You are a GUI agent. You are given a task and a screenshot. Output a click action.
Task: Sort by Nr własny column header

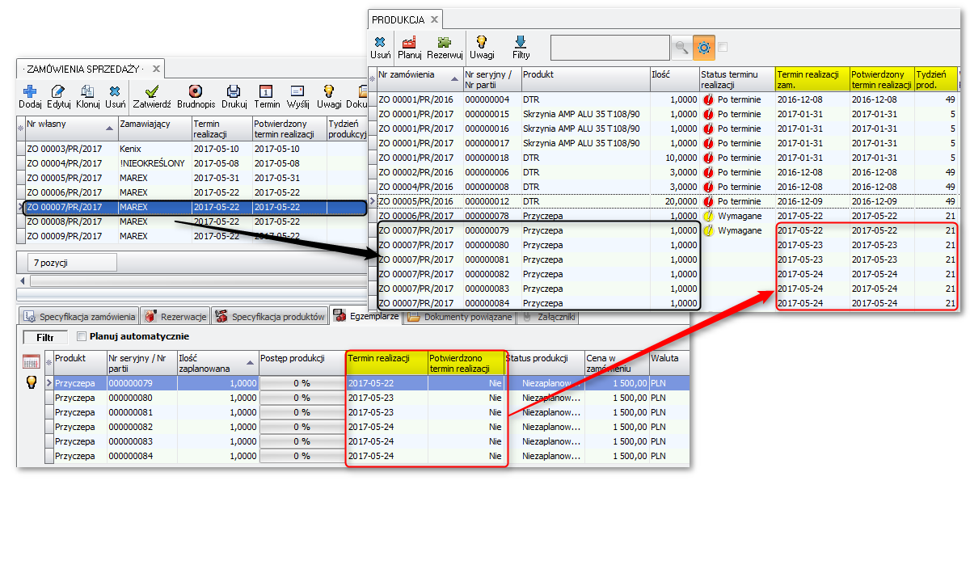(65, 124)
